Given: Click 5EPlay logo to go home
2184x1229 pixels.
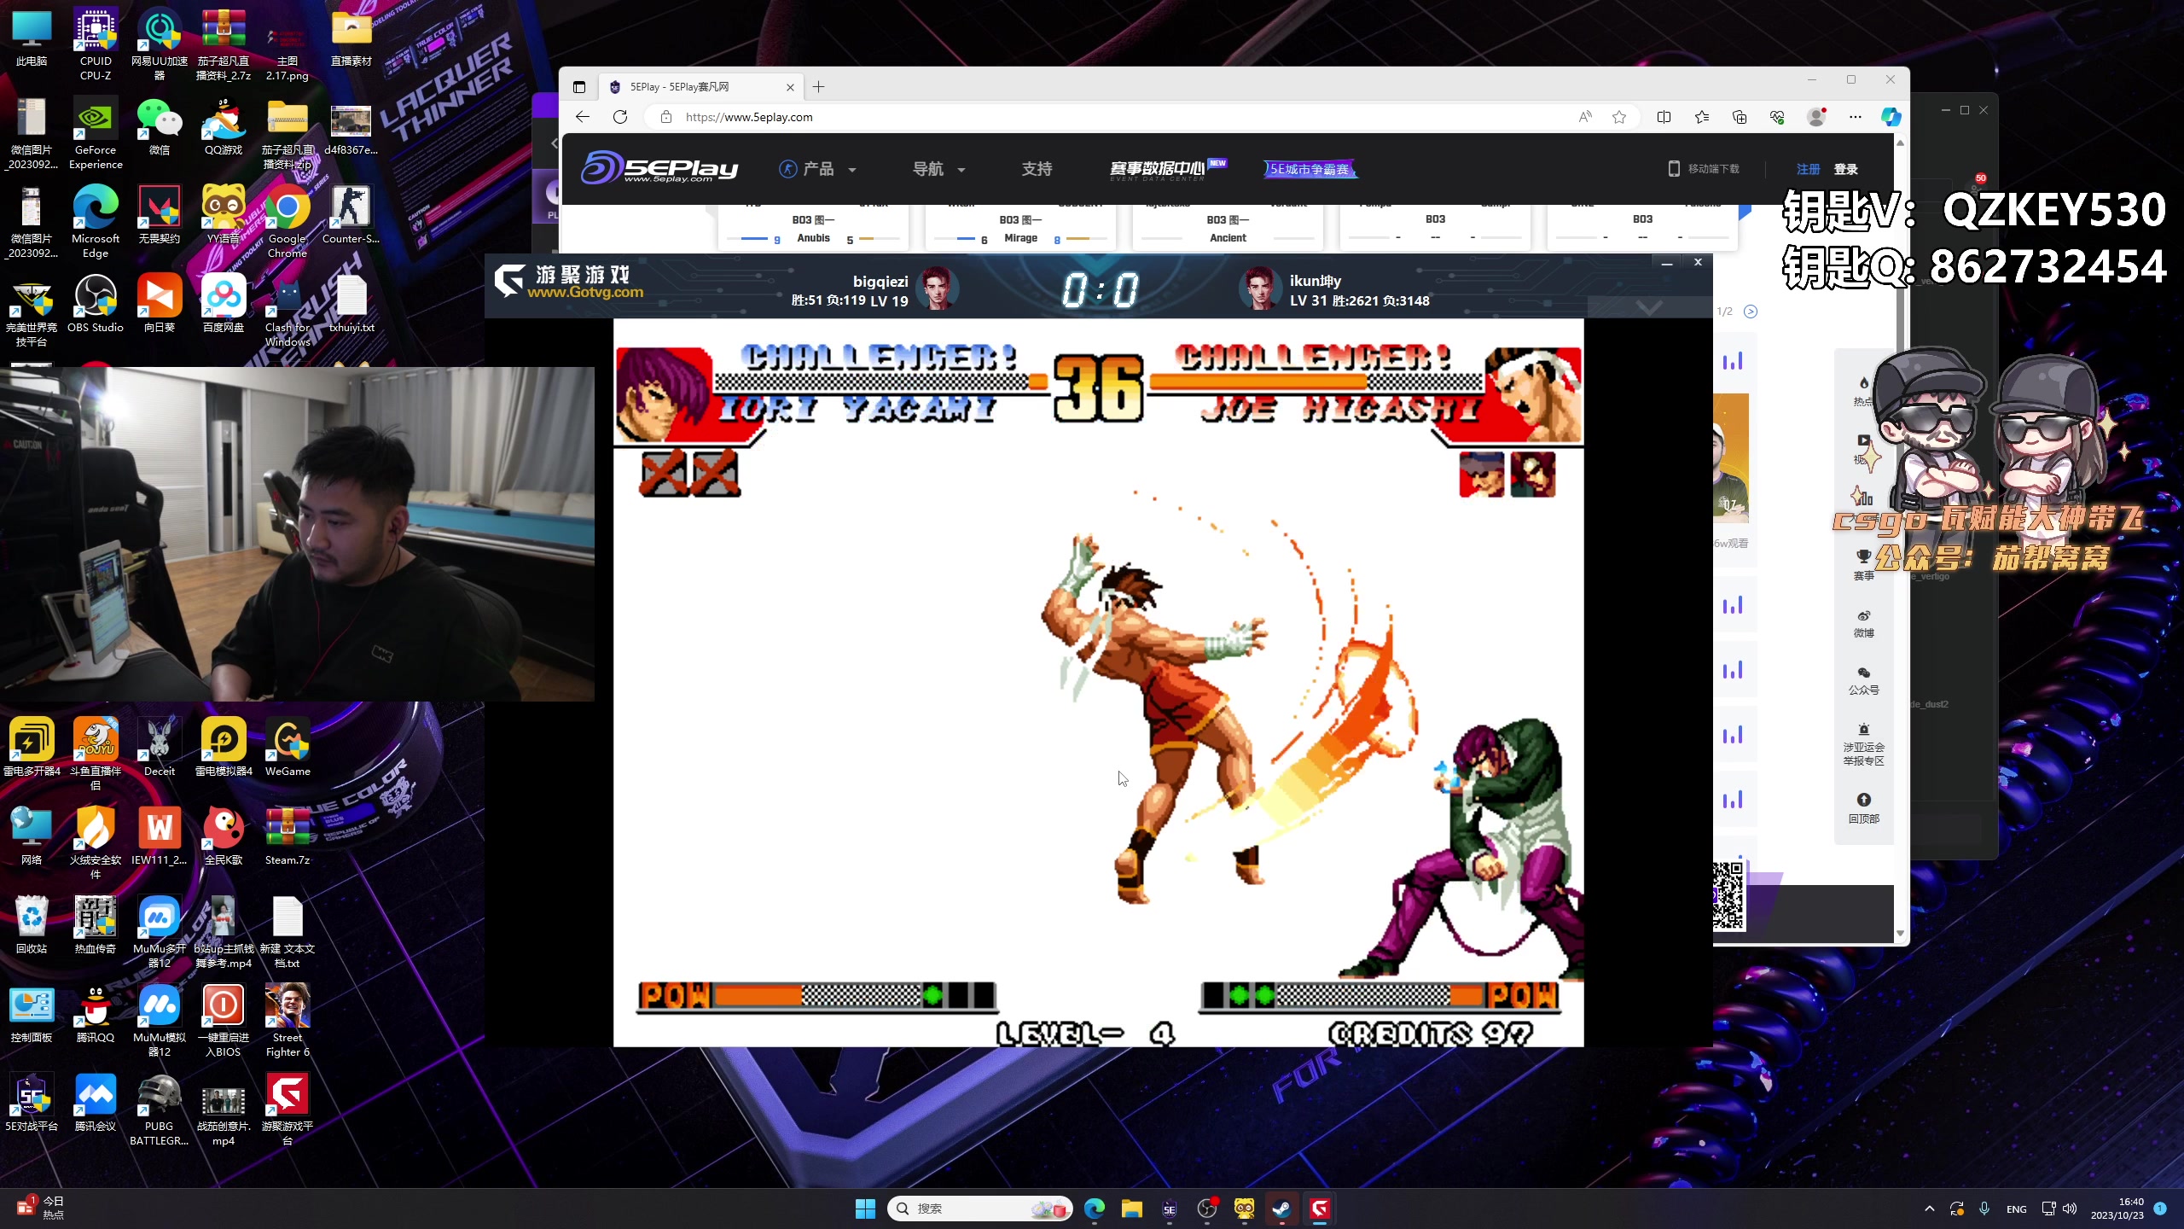Looking at the screenshot, I should coord(659,167).
